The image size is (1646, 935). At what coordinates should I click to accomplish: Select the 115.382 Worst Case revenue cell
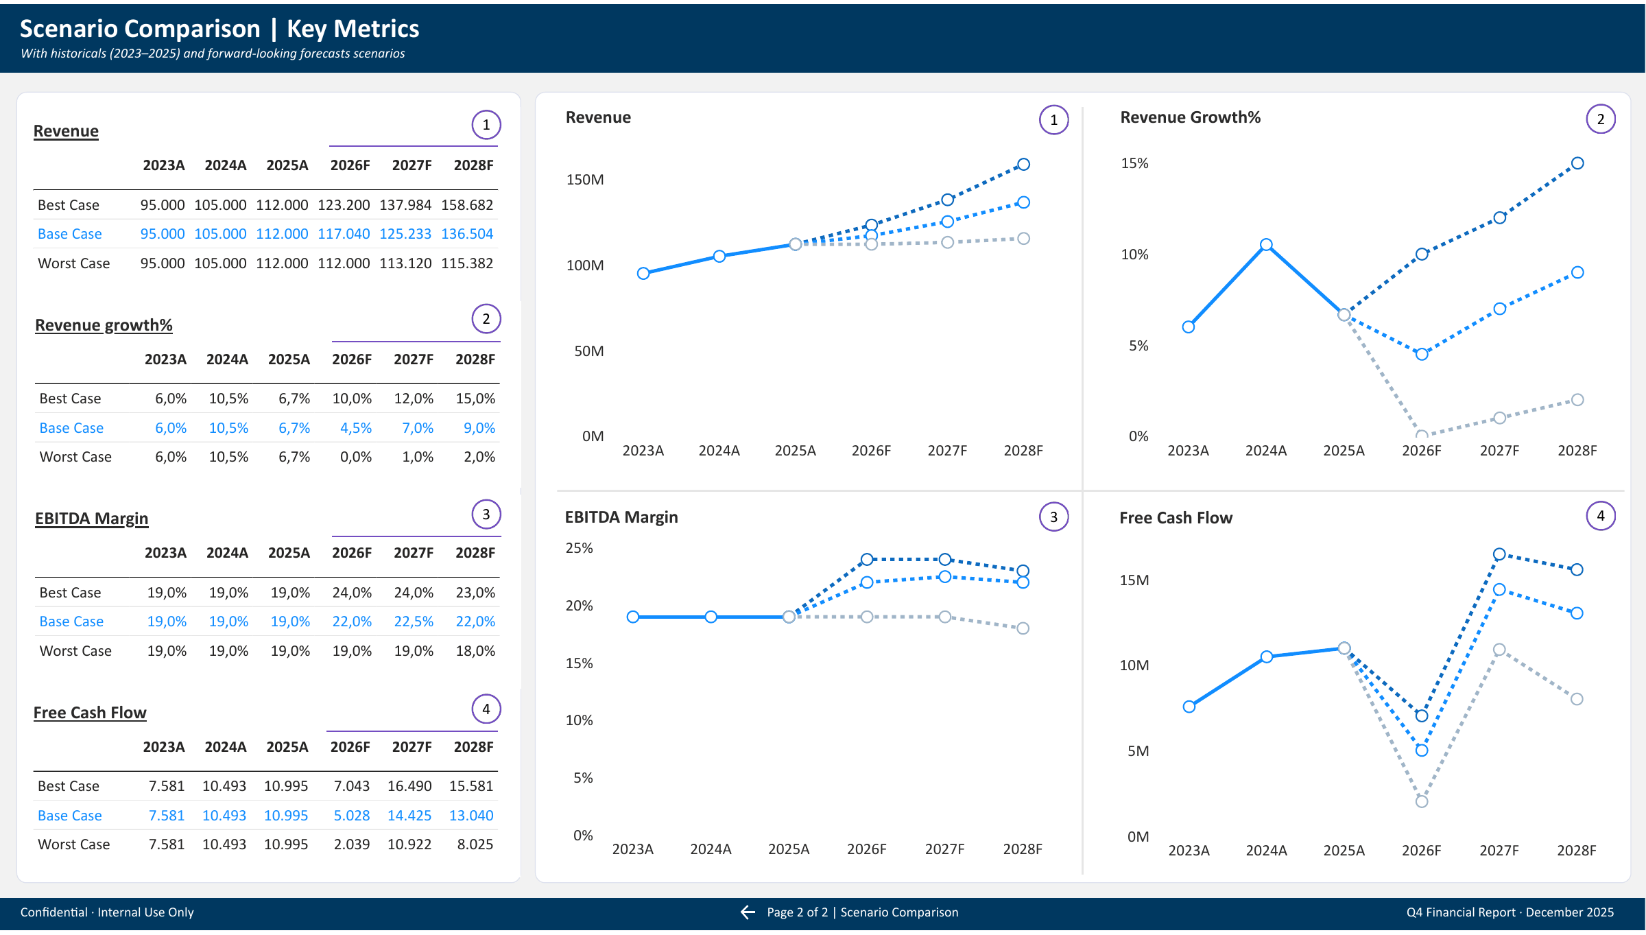tap(467, 263)
